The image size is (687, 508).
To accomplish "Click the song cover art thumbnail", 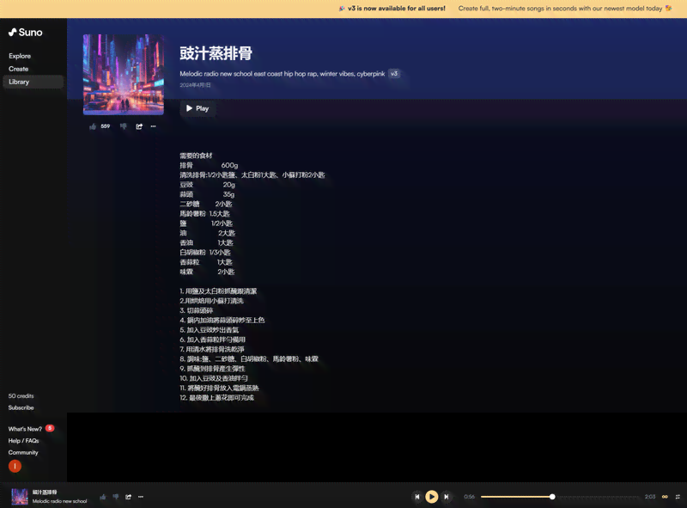I will coord(124,75).
